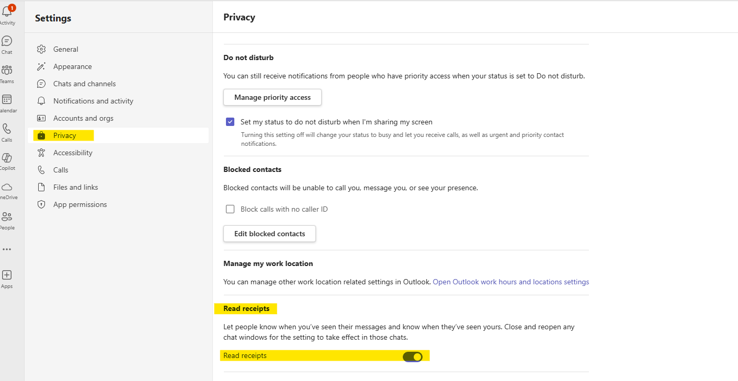Open Outlook work hours and locations settings link

(x=510, y=282)
